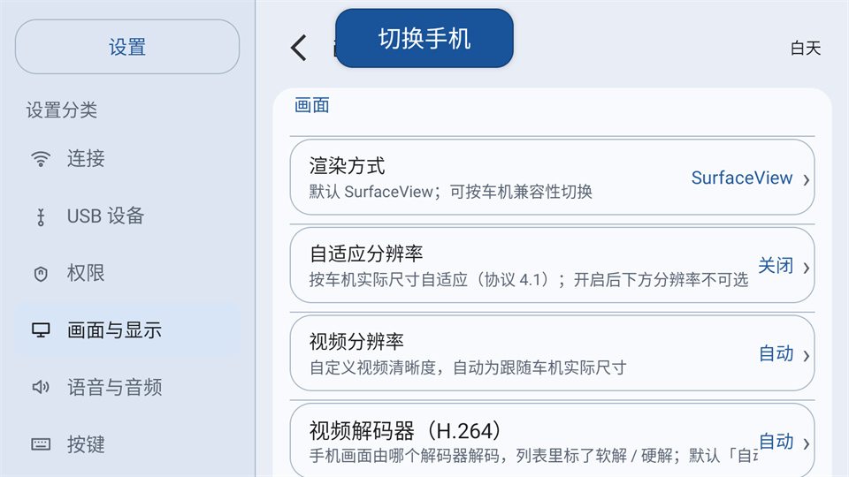
Task: Open the 视频分辨率 setting row
Action: [x=552, y=353]
